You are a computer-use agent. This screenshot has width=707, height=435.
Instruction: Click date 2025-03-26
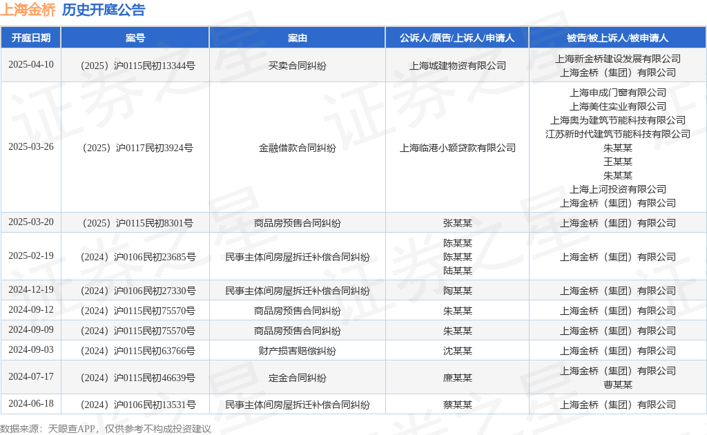coord(30,147)
